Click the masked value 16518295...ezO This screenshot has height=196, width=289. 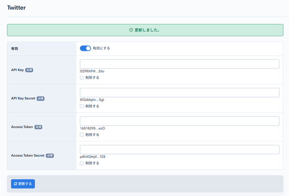[92, 128]
